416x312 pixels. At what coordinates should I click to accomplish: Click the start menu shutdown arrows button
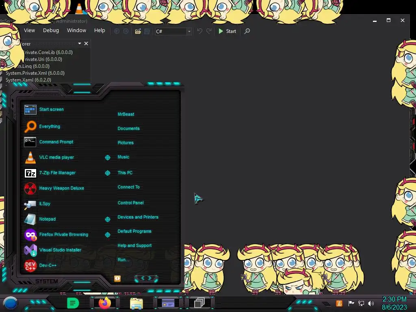[x=146, y=278]
